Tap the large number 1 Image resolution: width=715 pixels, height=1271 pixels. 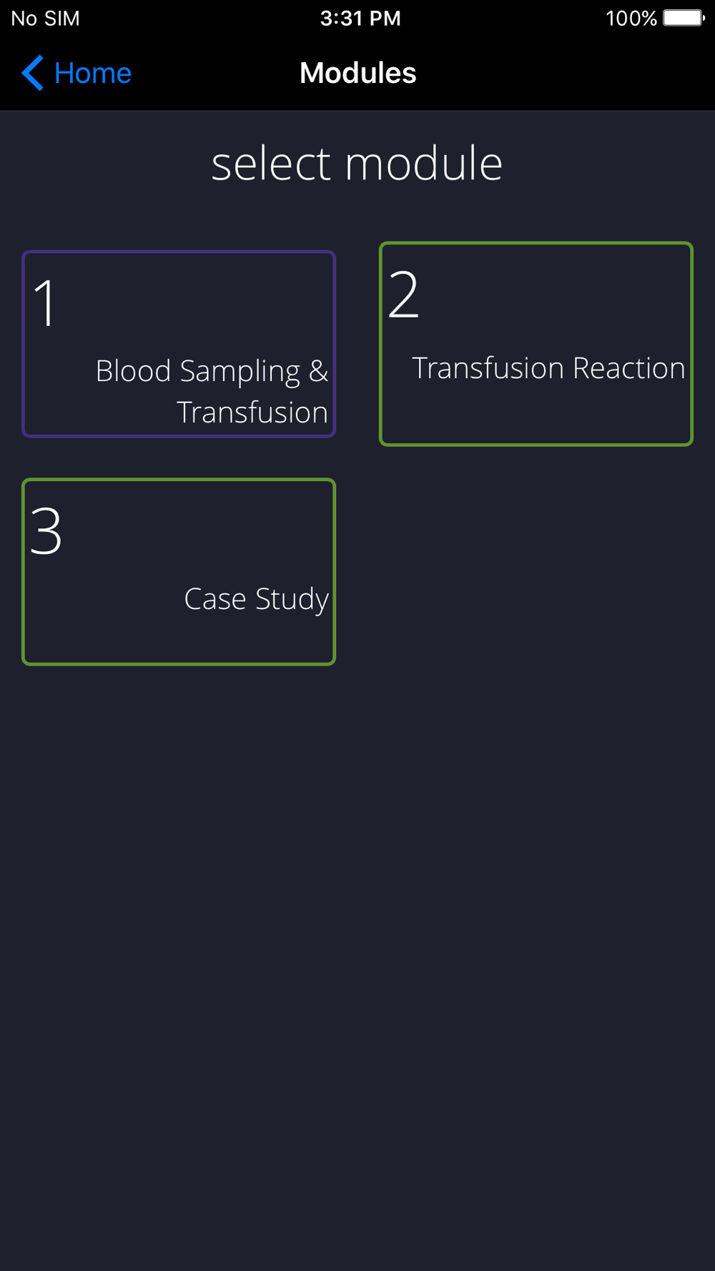(45, 304)
